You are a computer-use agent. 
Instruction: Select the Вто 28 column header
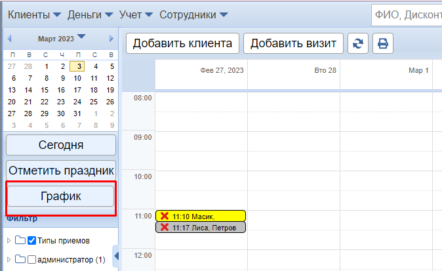pos(294,74)
